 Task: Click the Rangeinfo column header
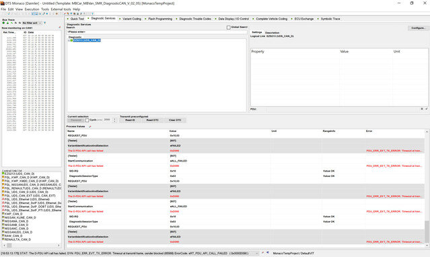329,131
